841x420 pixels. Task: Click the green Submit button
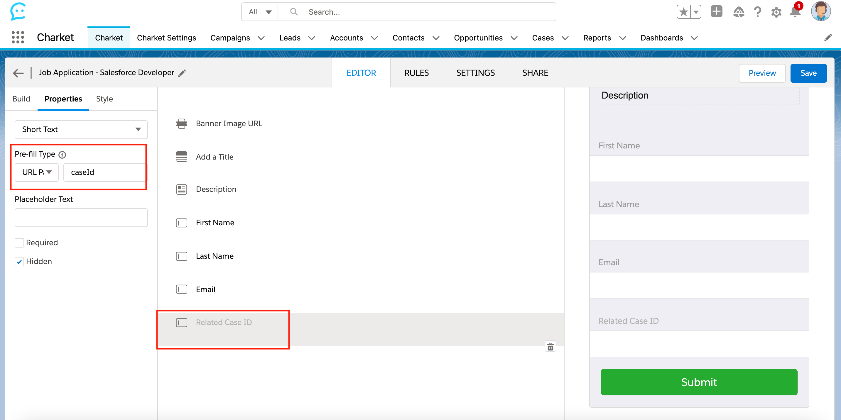699,382
